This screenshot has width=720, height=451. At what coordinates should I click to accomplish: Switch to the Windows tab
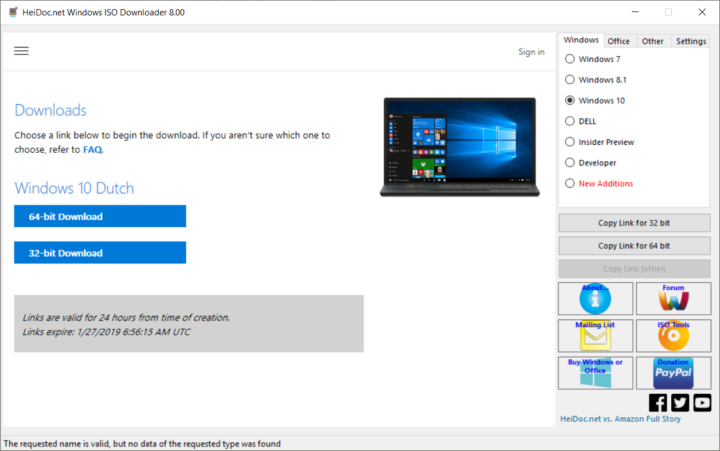pos(581,40)
